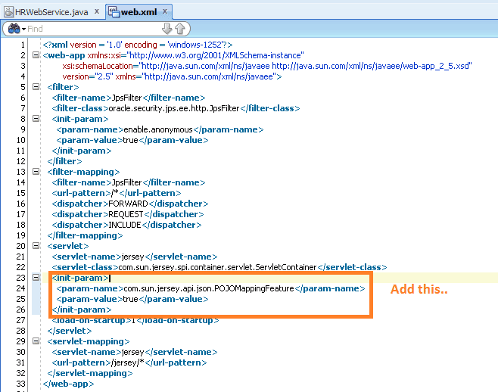Click the '/*' url-pattern value on line 15
The width and height of the screenshot is (498, 392).
coord(114,193)
